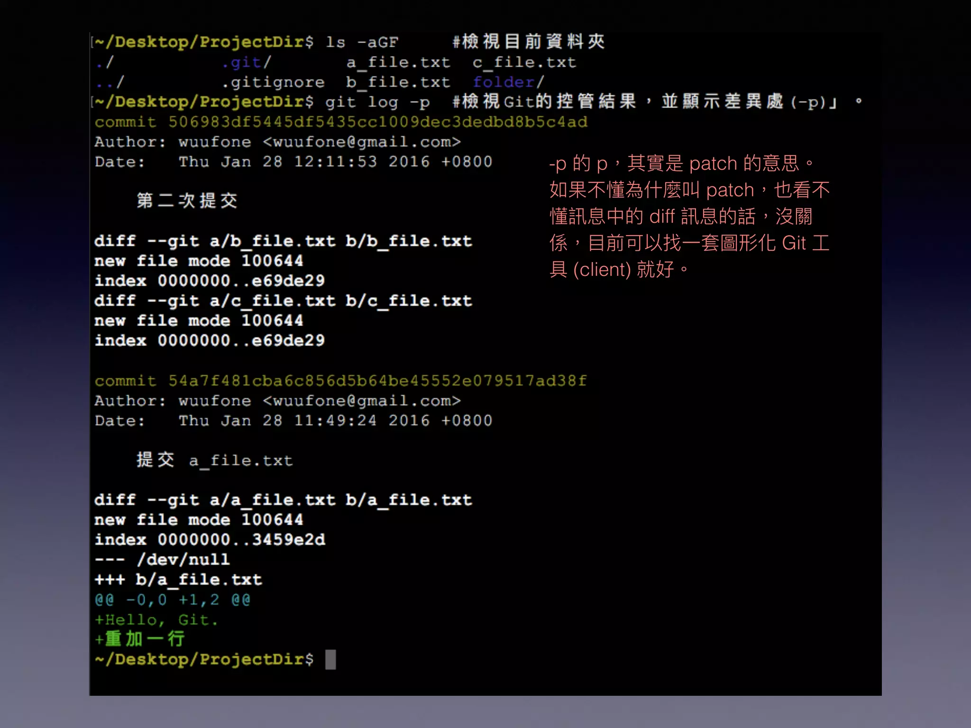Image resolution: width=971 pixels, height=728 pixels.
Task: Click b_file.txt in the ls output
Action: 398,82
